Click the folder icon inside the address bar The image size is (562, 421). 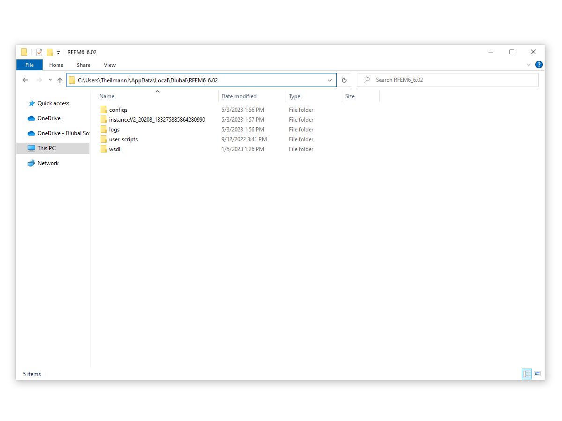pos(72,80)
